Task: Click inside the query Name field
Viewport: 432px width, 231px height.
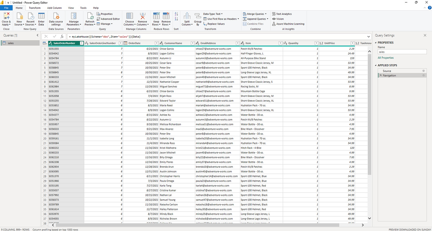Action: tap(402, 51)
